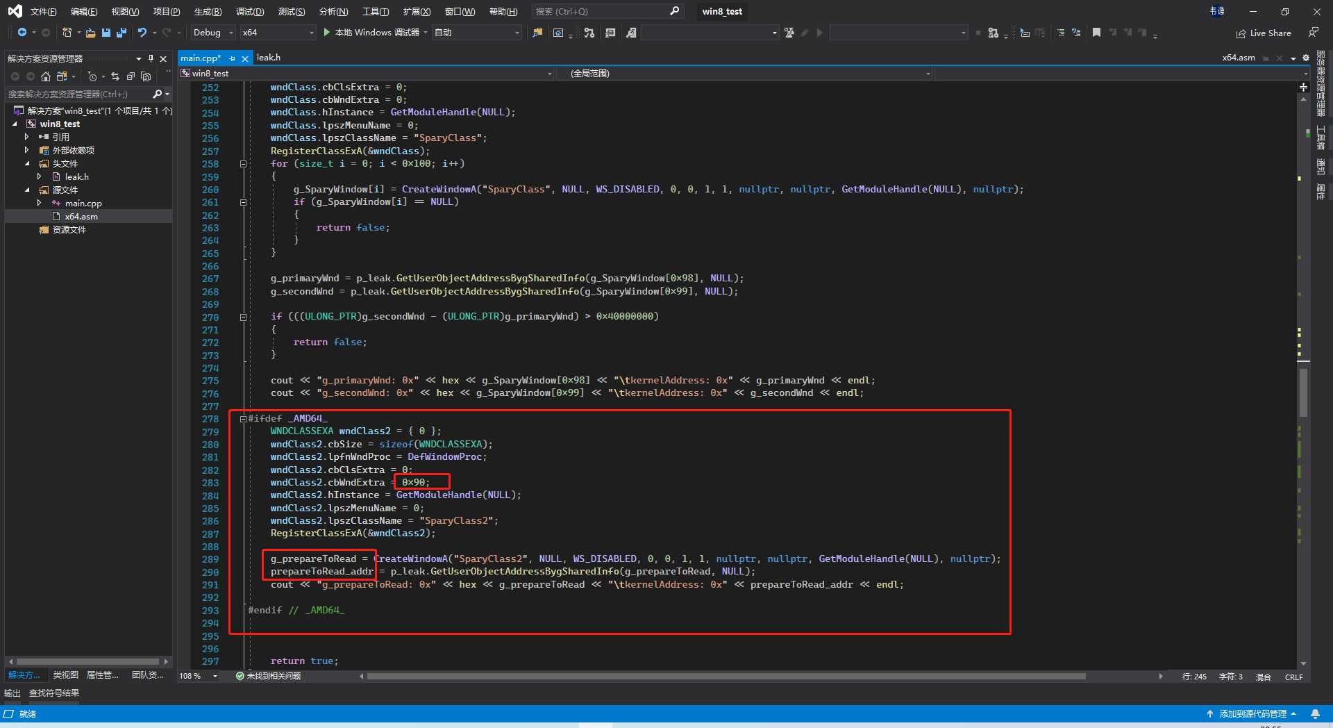Click add to source control button
Image resolution: width=1333 pixels, height=728 pixels.
pos(1251,714)
